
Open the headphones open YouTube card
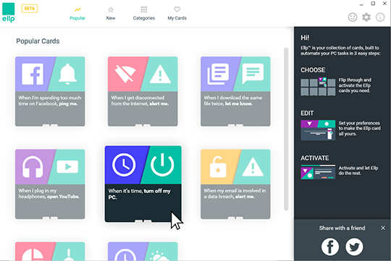(x=50, y=184)
